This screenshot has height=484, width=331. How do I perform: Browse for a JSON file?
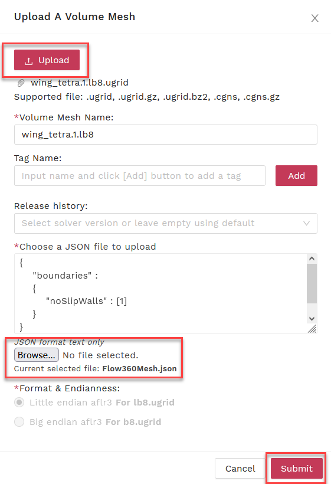point(37,355)
